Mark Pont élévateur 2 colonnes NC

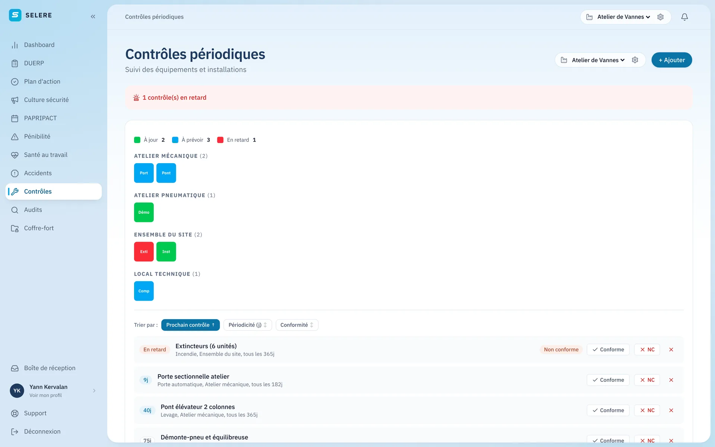coord(647,410)
